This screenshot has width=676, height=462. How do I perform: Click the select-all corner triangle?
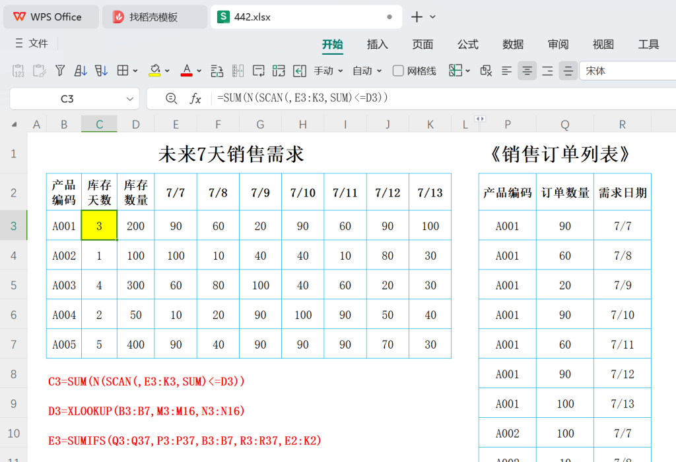point(15,125)
